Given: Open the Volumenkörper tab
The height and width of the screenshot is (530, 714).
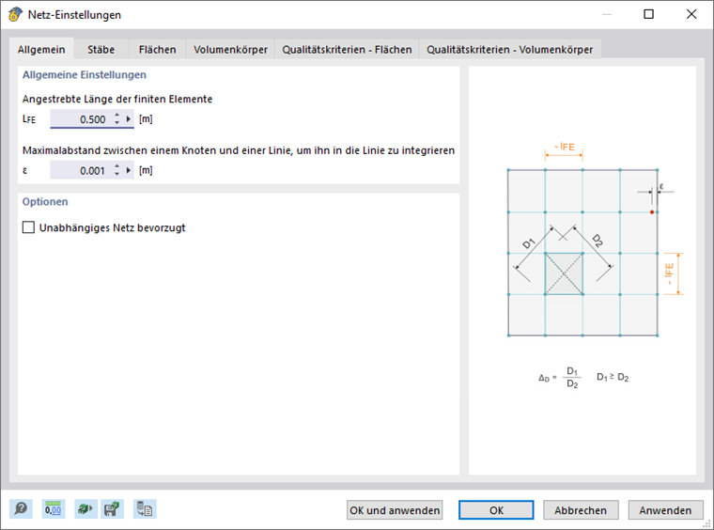Looking at the screenshot, I should coord(230,49).
